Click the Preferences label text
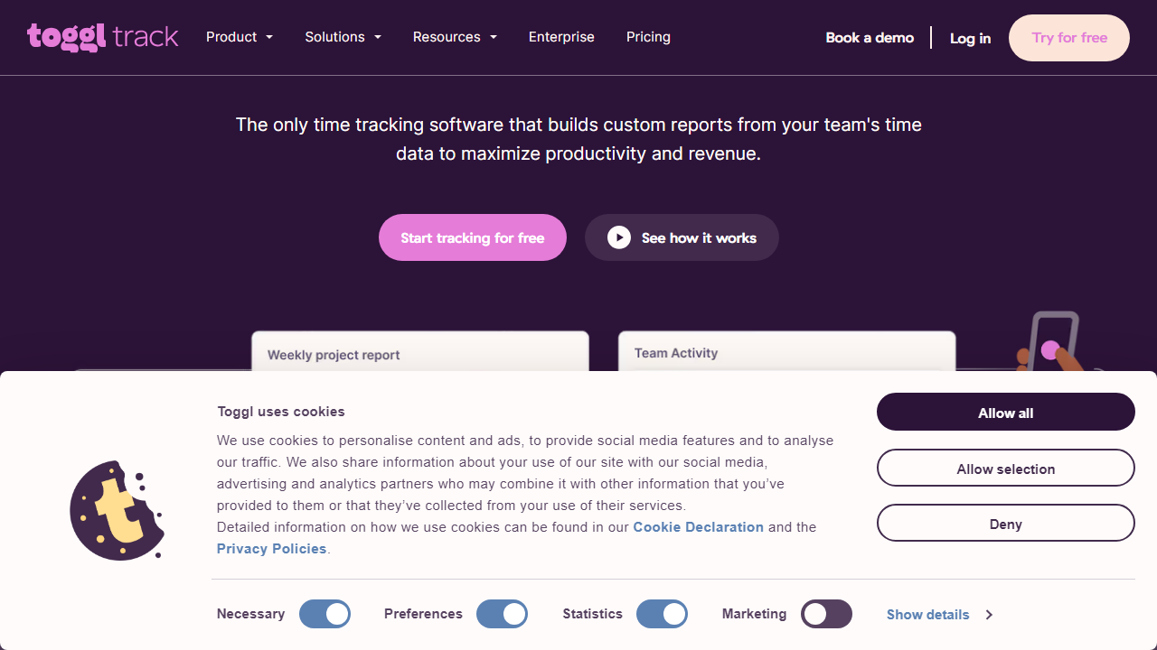Image resolution: width=1157 pixels, height=650 pixels. point(423,614)
